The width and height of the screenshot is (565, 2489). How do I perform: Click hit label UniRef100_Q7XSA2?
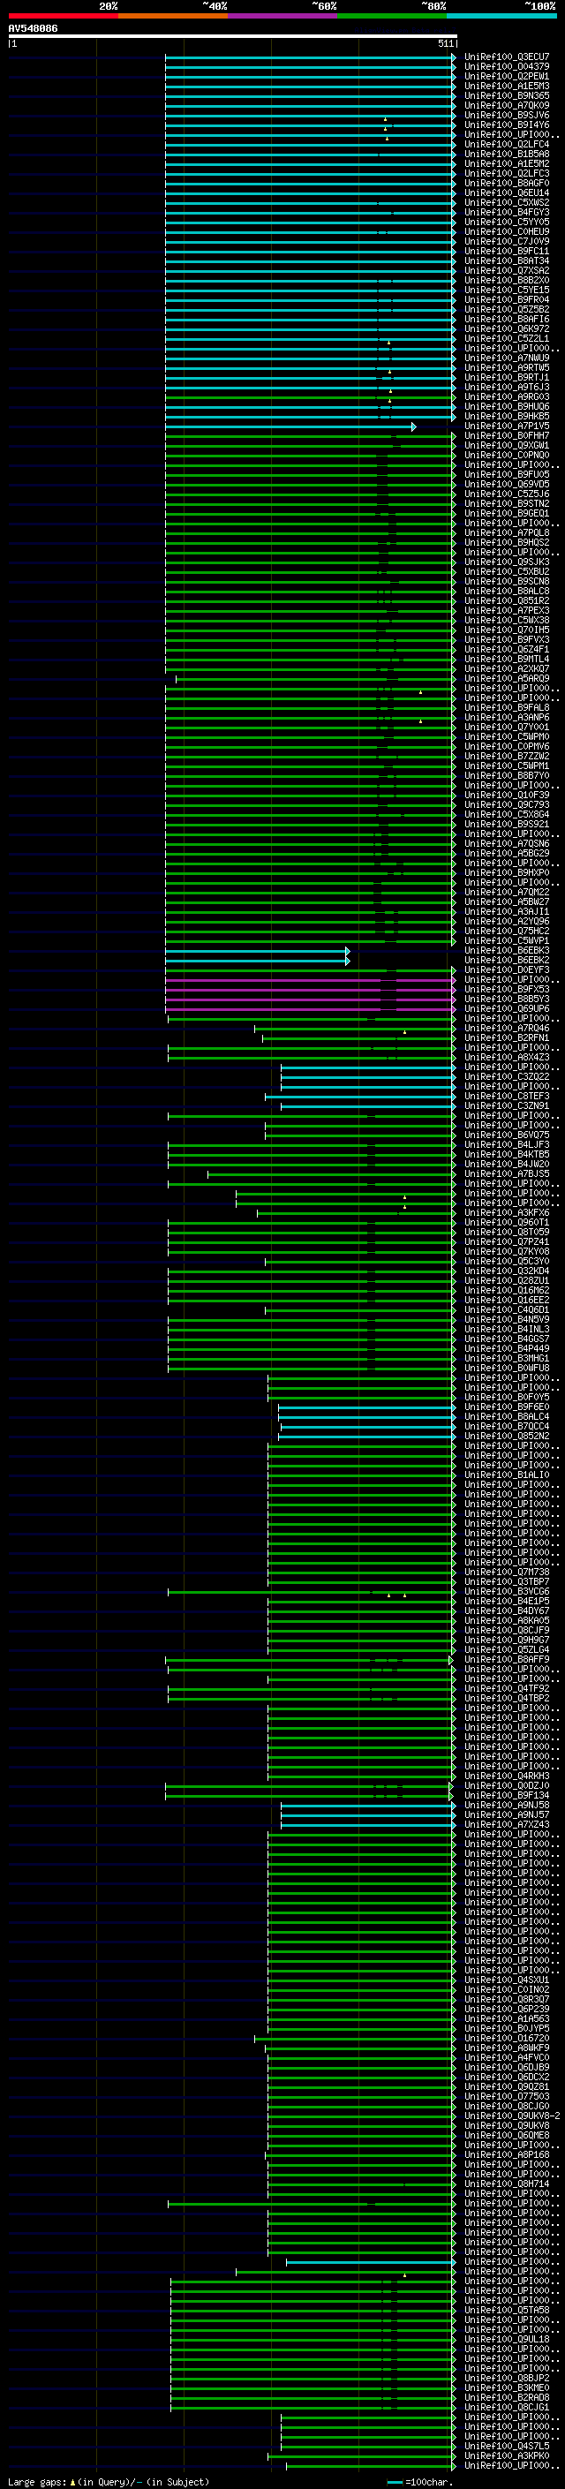point(506,270)
